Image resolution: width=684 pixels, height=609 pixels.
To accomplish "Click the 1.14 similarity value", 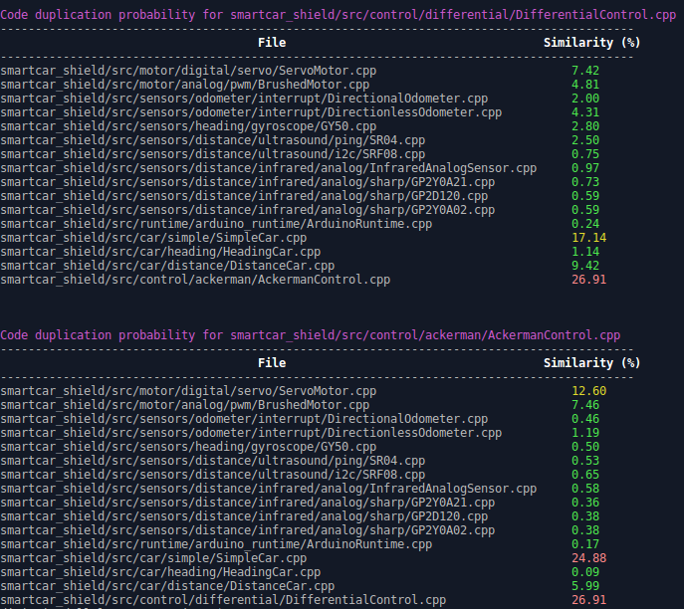I will point(585,252).
